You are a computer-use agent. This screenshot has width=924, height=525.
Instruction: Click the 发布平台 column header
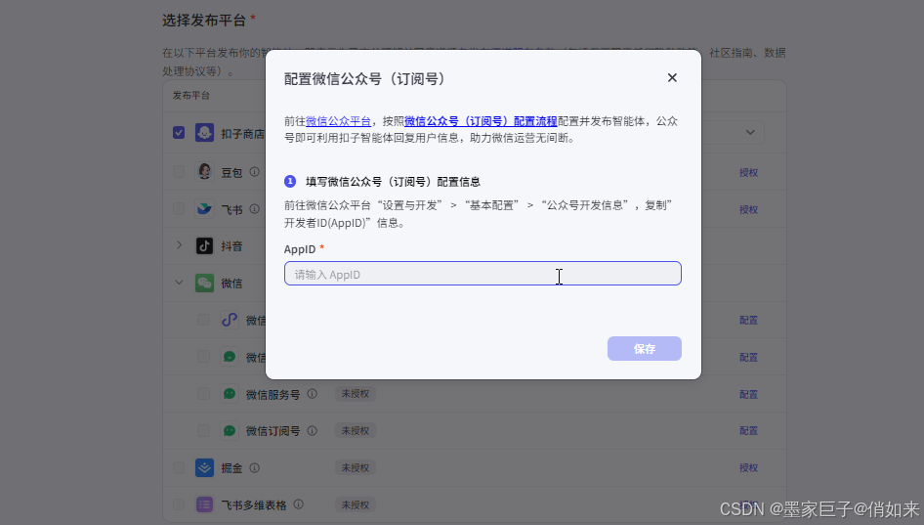click(x=190, y=96)
